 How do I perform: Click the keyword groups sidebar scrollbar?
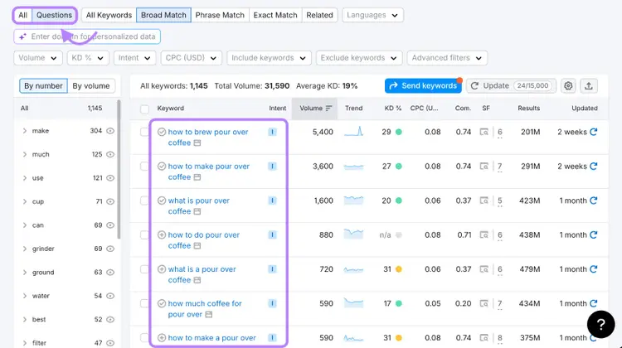click(119, 170)
